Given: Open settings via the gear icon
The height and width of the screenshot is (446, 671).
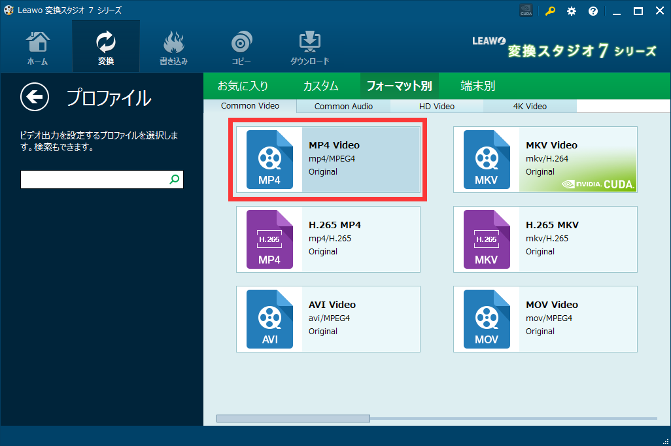Looking at the screenshot, I should 572,11.
